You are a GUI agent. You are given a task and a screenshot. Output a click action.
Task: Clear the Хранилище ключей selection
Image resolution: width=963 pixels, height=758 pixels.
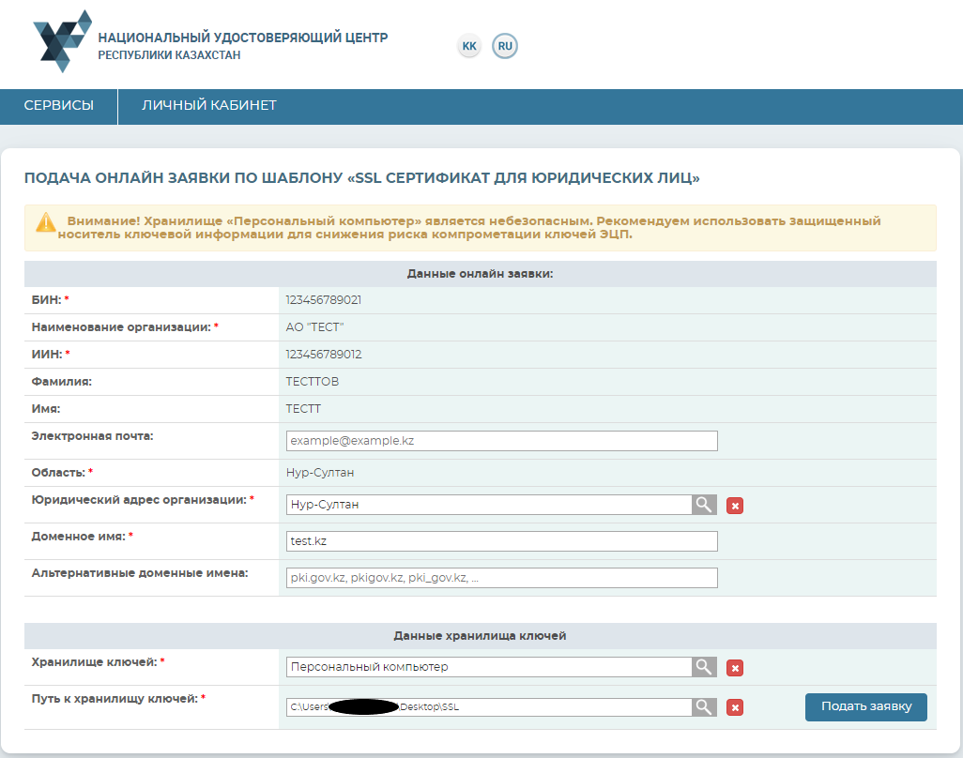pyautogui.click(x=736, y=668)
